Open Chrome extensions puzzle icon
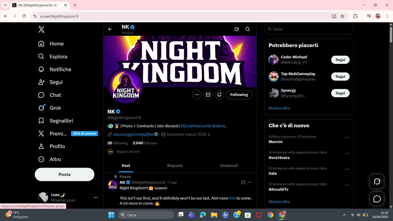The height and width of the screenshot is (221, 393). pyautogui.click(x=355, y=16)
